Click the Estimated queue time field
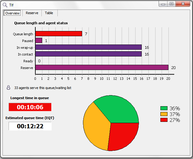The width and height of the screenshot is (193, 159). tap(30, 126)
